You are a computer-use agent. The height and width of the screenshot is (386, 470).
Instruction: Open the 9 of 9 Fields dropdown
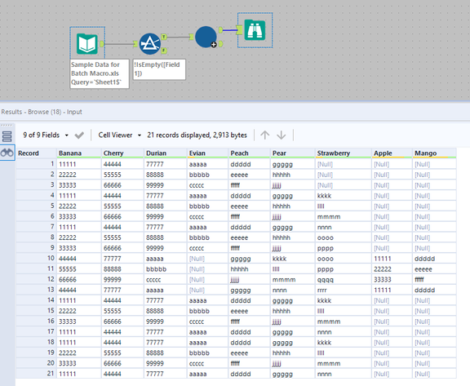coord(46,135)
